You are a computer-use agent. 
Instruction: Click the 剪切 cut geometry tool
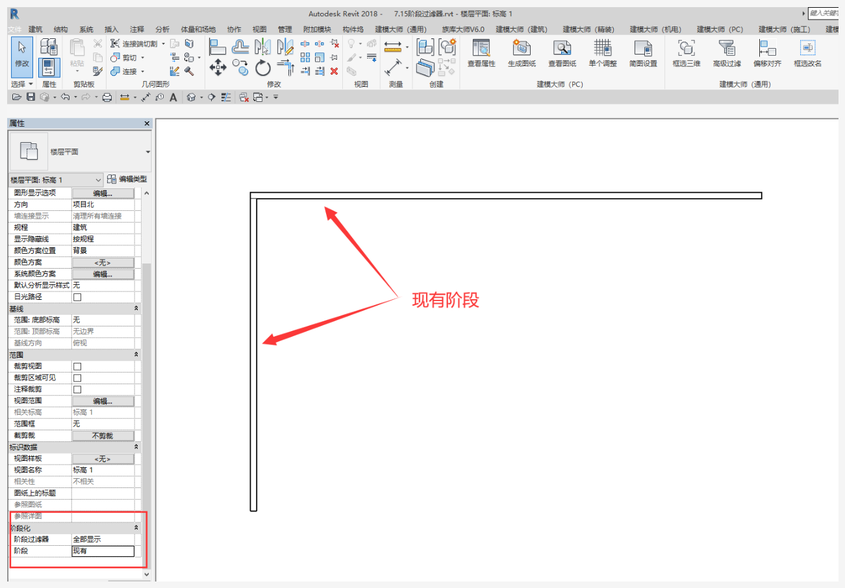coord(125,57)
